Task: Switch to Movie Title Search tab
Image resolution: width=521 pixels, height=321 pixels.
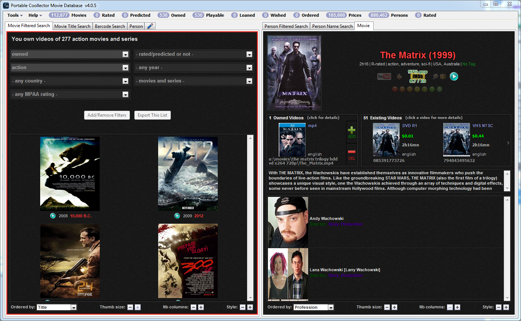Action: point(72,26)
